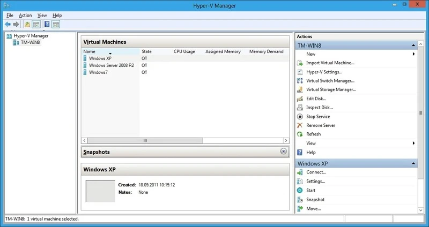Select the Windows Server 2008 R2 machine
This screenshot has width=429, height=227.
coord(111,65)
